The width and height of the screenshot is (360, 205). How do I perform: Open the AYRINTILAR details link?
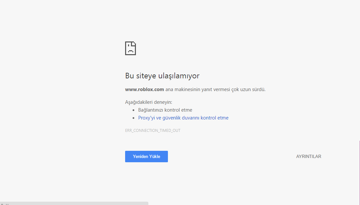pyautogui.click(x=309, y=156)
